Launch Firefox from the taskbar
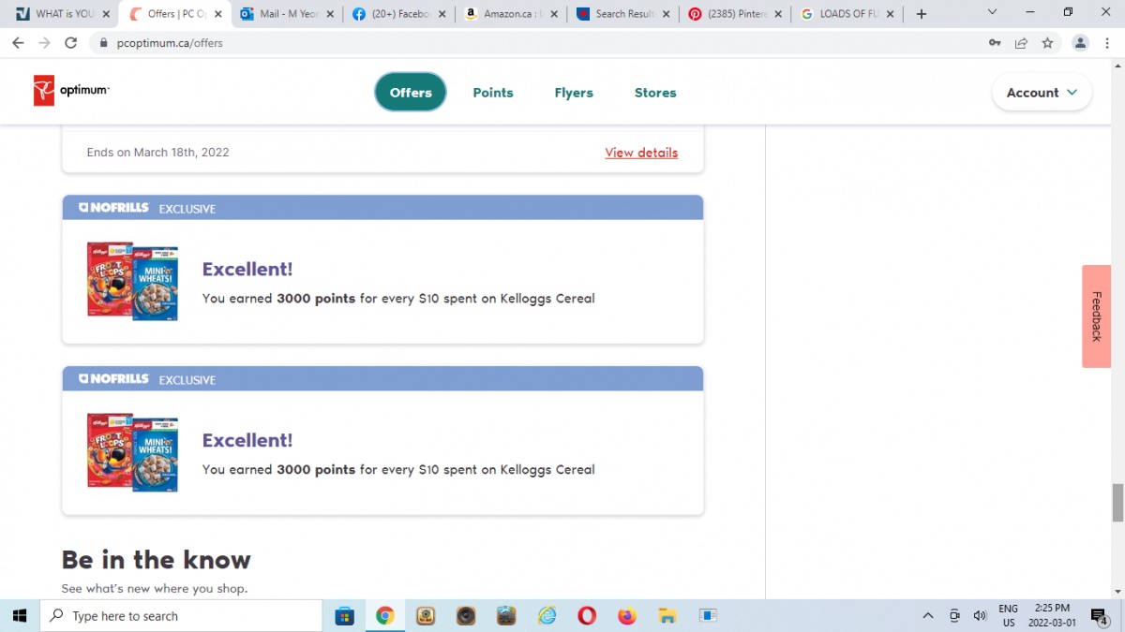Screen dimensions: 1125x632 pos(627,615)
